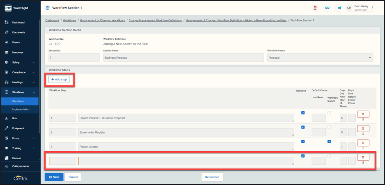Viewport: 385px width, 185px height.
Task: Delete the Project Charter step
Action: pyautogui.click(x=363, y=143)
